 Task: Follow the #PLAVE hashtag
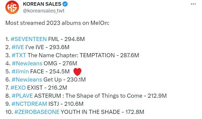point(22,96)
